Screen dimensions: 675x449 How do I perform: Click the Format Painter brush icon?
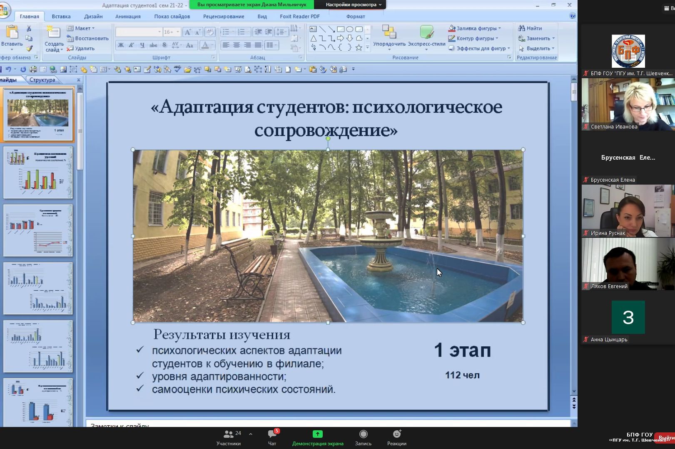pos(29,49)
